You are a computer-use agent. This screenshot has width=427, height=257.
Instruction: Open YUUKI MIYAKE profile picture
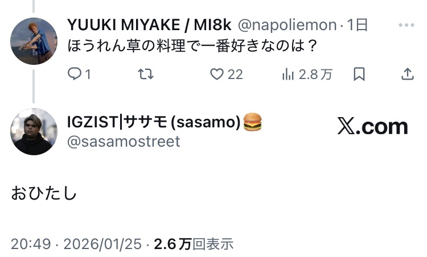34,41
